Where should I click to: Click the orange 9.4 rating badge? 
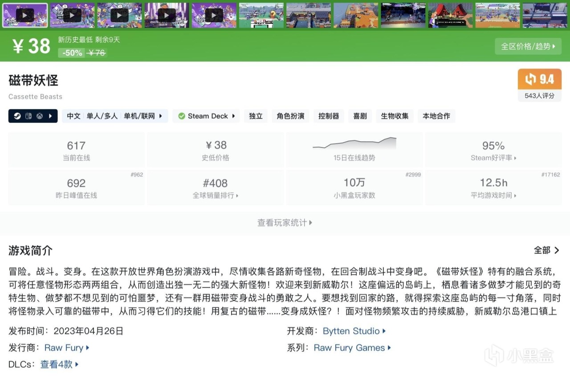[x=540, y=79]
